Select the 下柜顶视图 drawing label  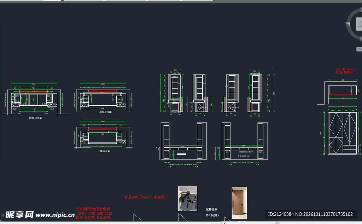click(x=104, y=151)
